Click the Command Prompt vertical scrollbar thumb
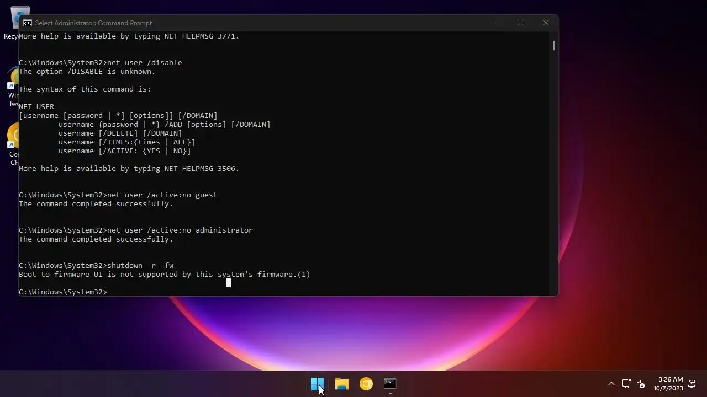This screenshot has width=707, height=397. tap(554, 45)
